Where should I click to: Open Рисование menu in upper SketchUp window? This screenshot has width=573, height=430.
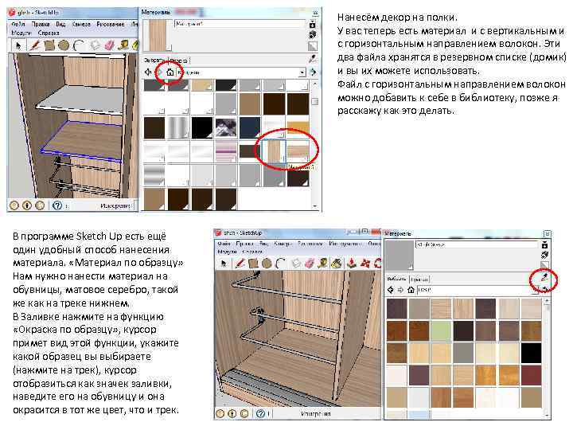(111, 24)
